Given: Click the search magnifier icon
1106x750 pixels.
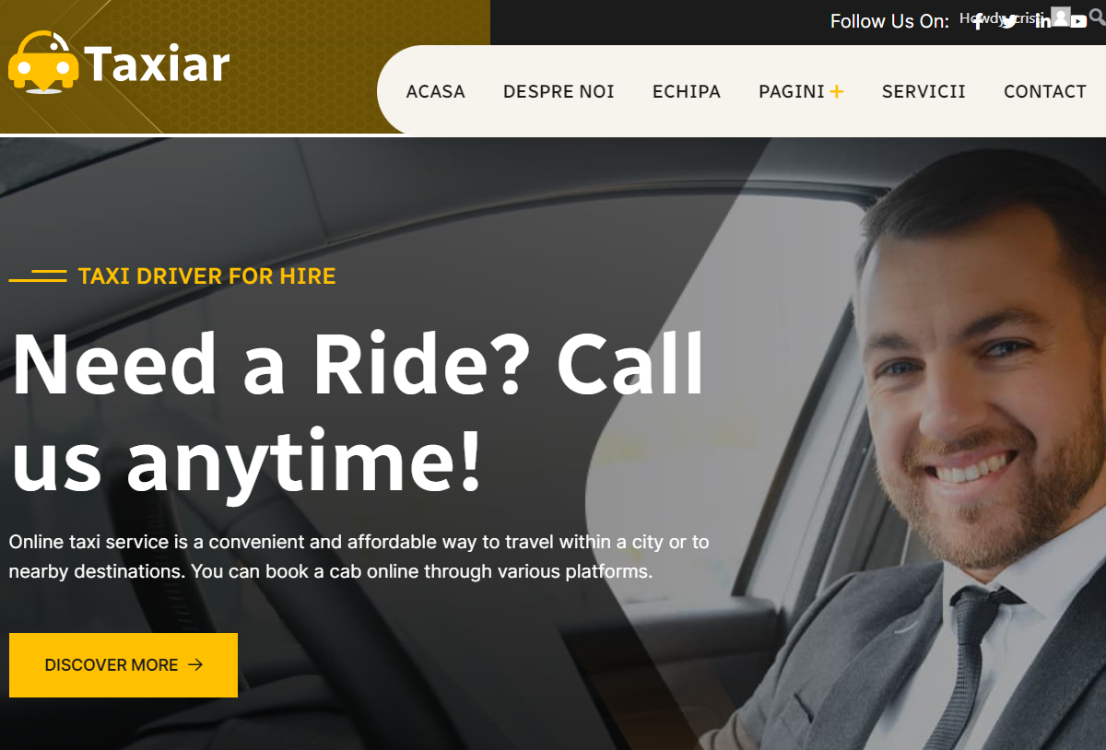Looking at the screenshot, I should [1097, 17].
